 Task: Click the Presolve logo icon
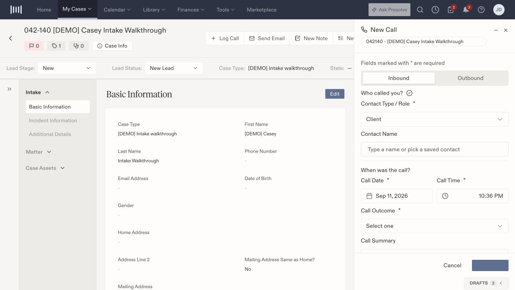pos(16,10)
